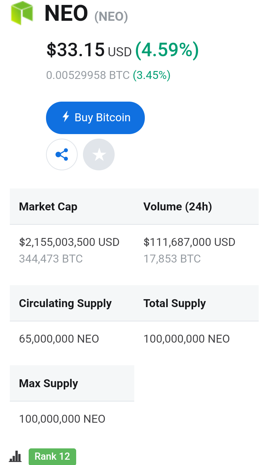Click the green NEO logo icon
This screenshot has height=465, width=270.
(21, 13)
